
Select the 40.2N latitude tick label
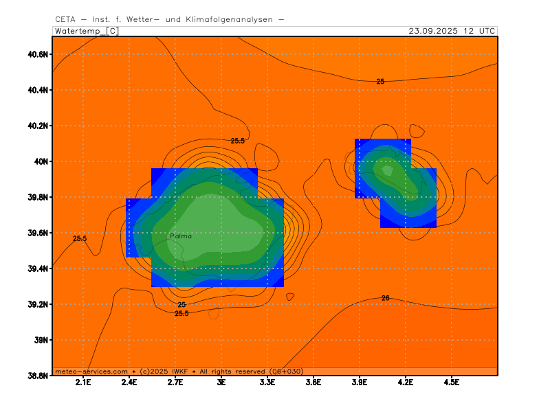38,126
